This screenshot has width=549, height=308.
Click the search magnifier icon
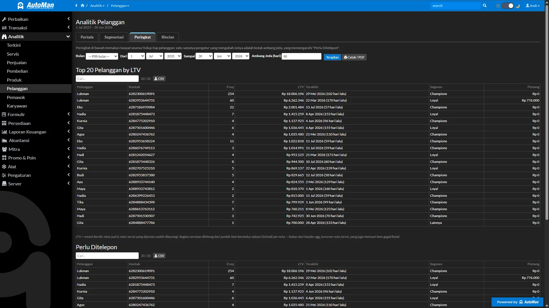click(x=485, y=5)
